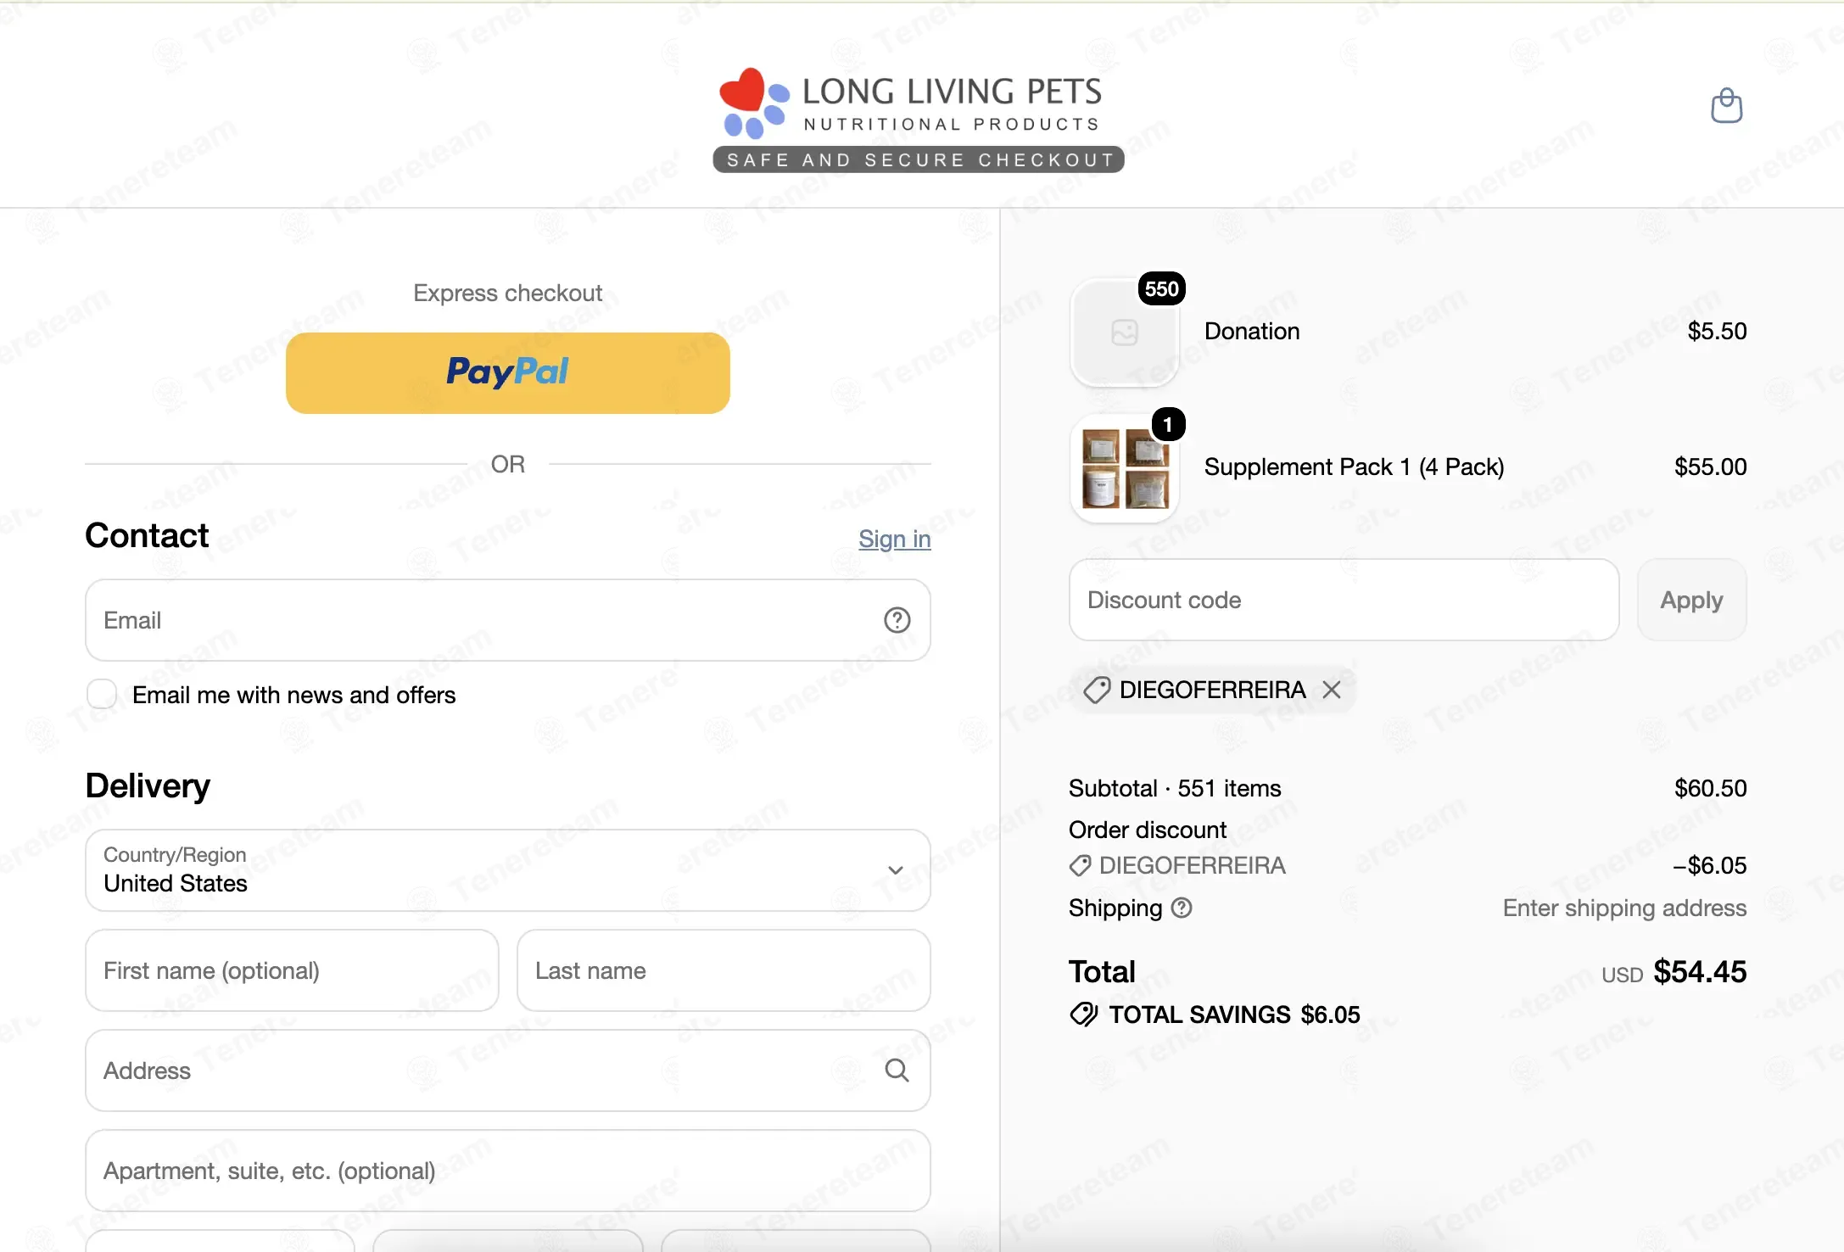Click the Express checkout heading
Image resolution: width=1844 pixels, height=1252 pixels.
click(x=507, y=293)
